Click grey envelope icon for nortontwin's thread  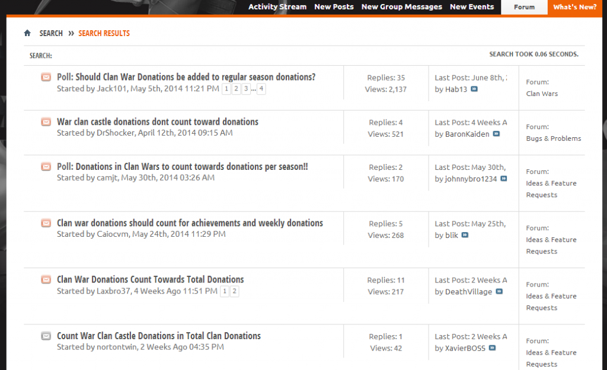(x=46, y=336)
